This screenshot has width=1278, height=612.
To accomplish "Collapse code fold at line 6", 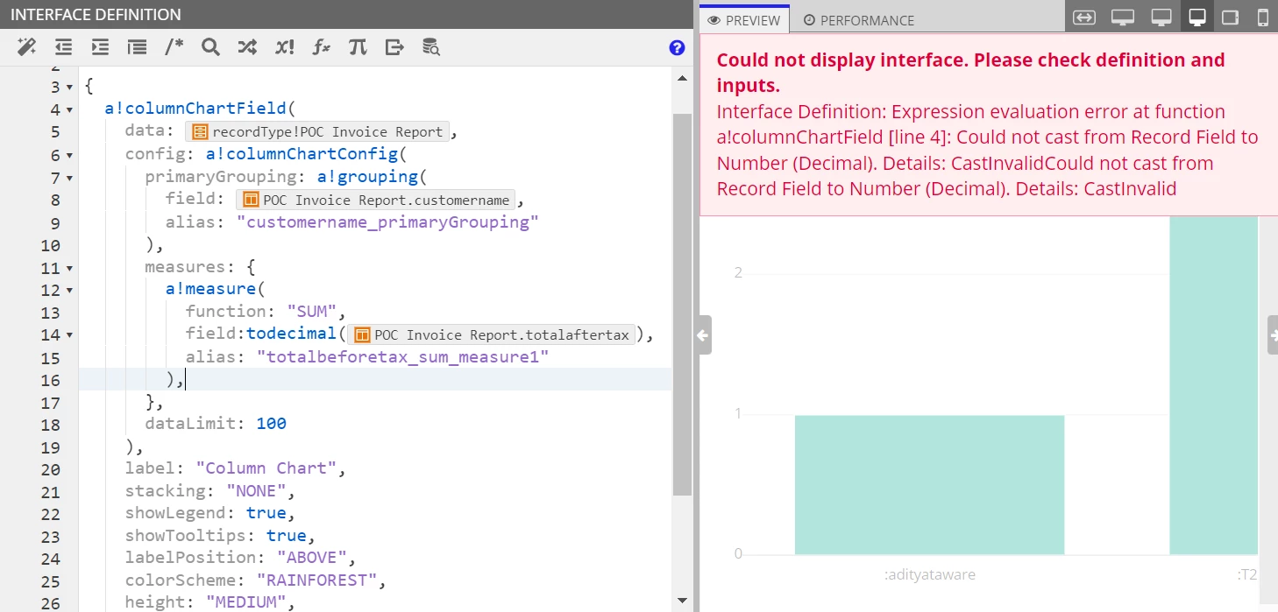I will coord(69,155).
